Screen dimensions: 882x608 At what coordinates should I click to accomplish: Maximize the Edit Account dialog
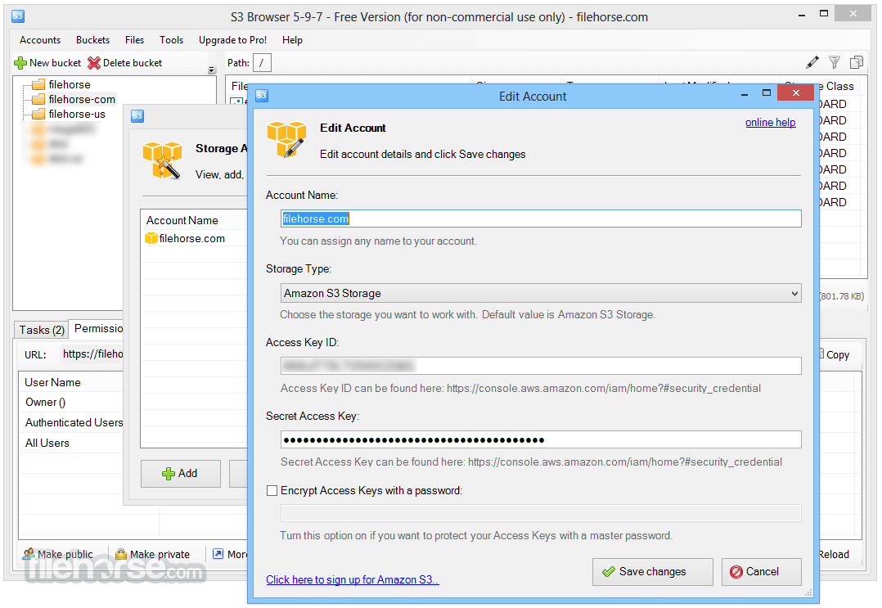(x=767, y=92)
